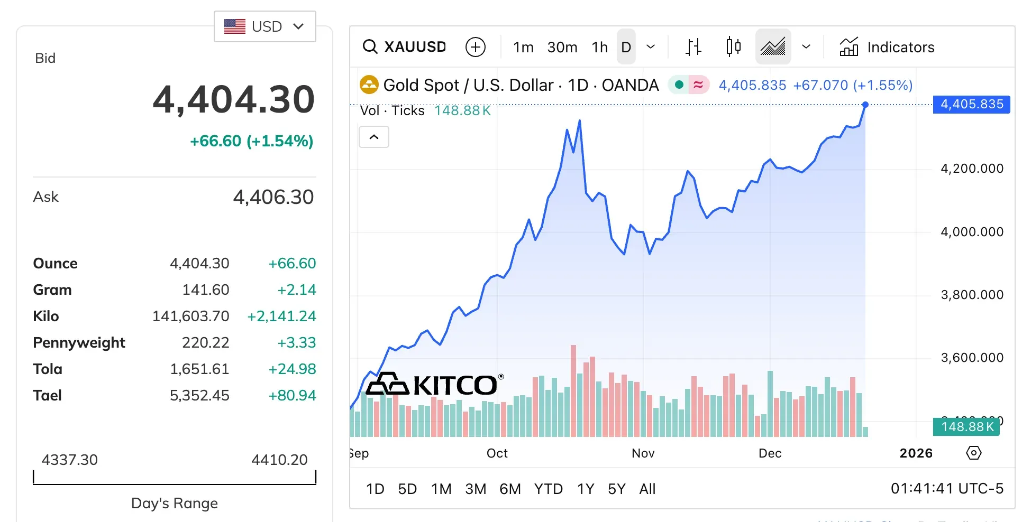This screenshot has width=1022, height=522.
Task: Open chart settings gear near 2026
Action: pos(973,453)
